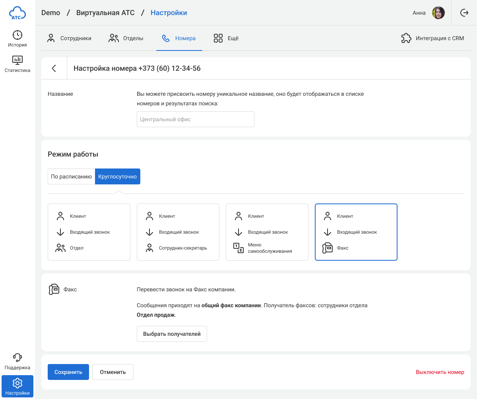Open the Statistics chart icon
Screen dimensions: 477x399
click(x=17, y=60)
